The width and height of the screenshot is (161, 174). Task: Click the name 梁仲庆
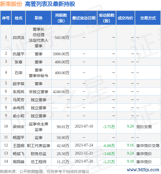(x=19, y=127)
